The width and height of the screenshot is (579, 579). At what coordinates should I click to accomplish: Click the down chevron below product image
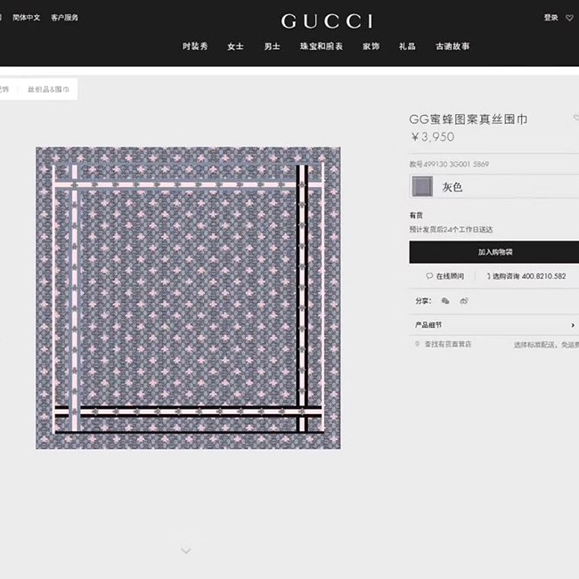[x=186, y=550]
